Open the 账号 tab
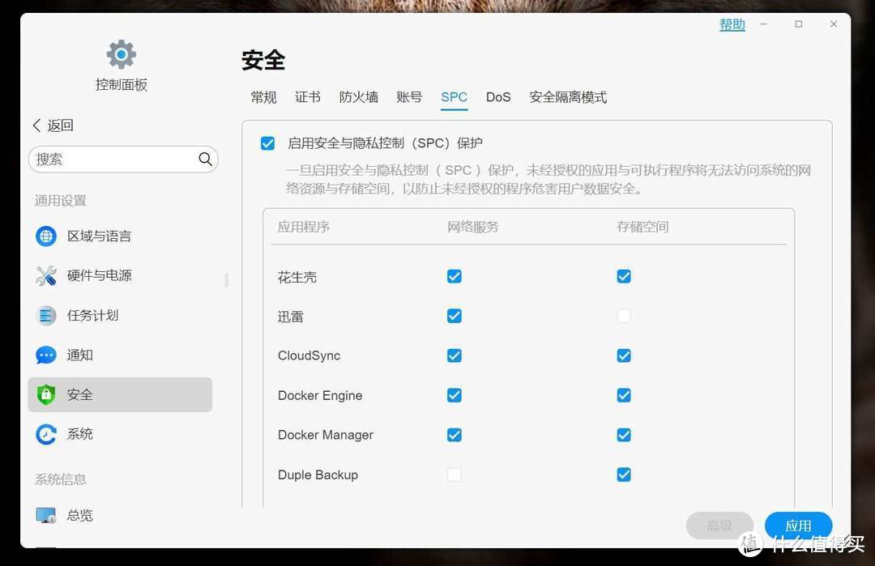 tap(409, 98)
